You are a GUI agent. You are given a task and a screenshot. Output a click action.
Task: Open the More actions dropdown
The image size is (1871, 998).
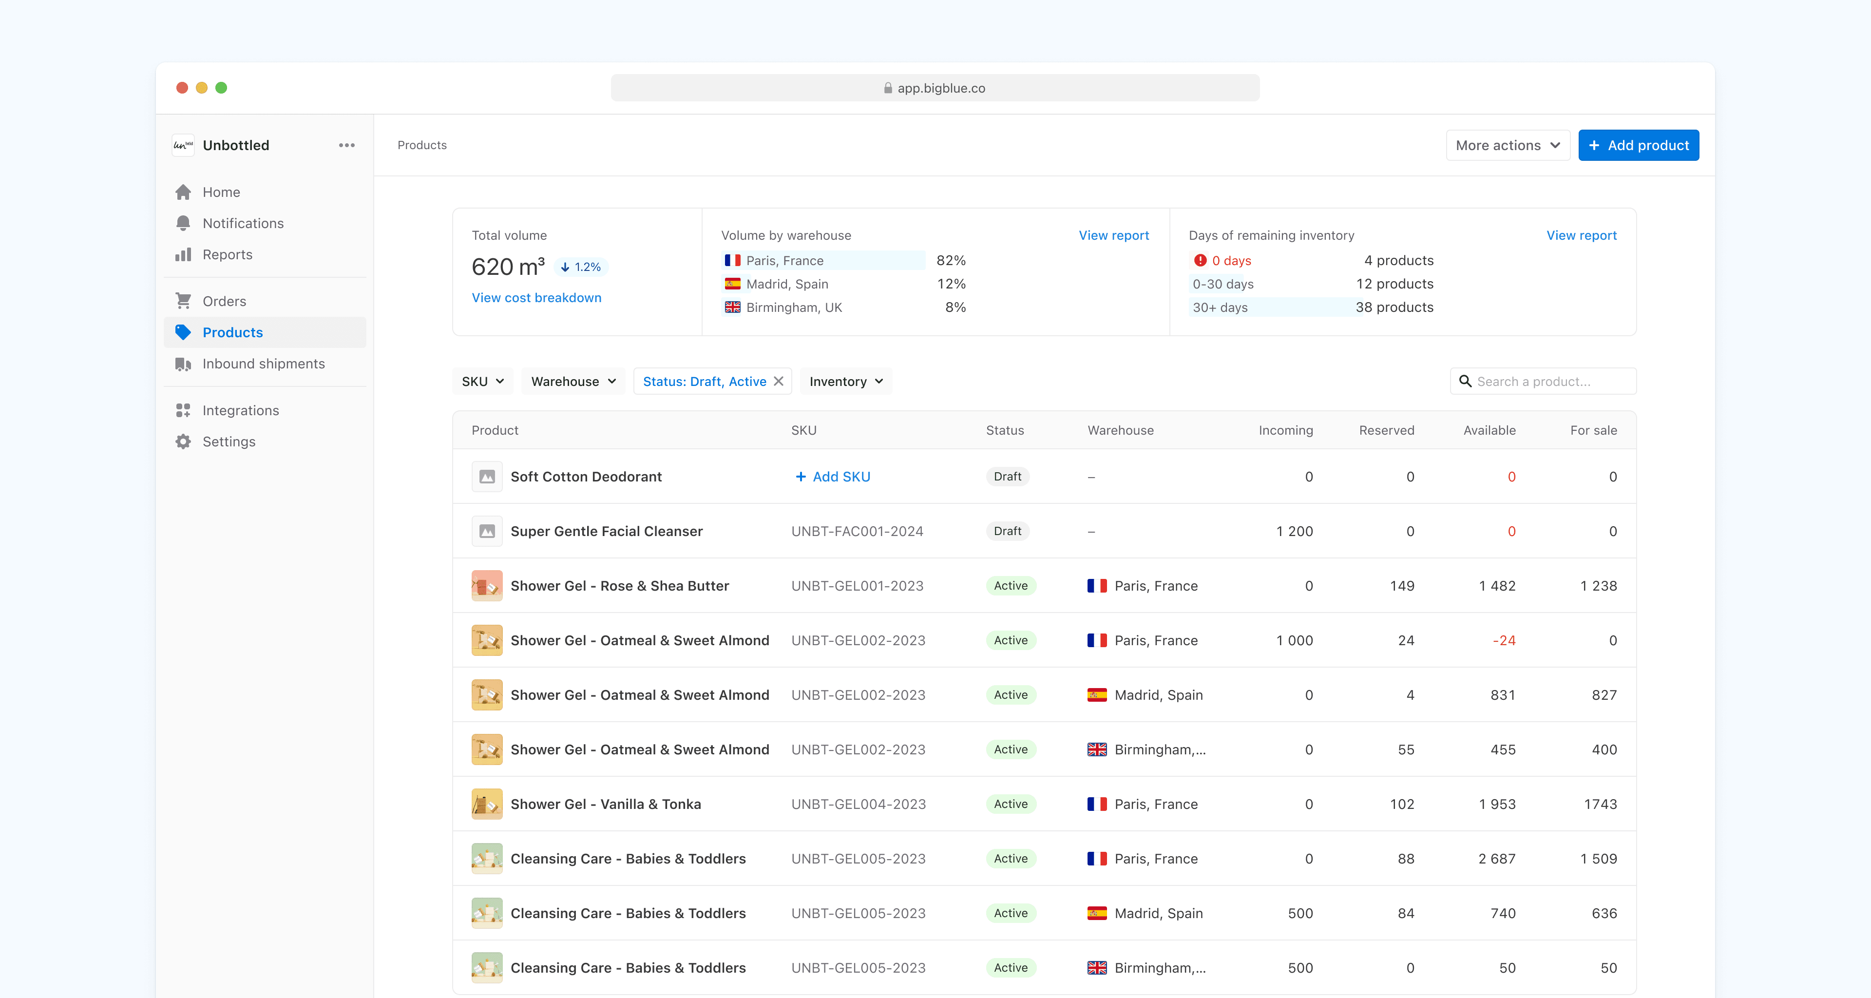1508,145
